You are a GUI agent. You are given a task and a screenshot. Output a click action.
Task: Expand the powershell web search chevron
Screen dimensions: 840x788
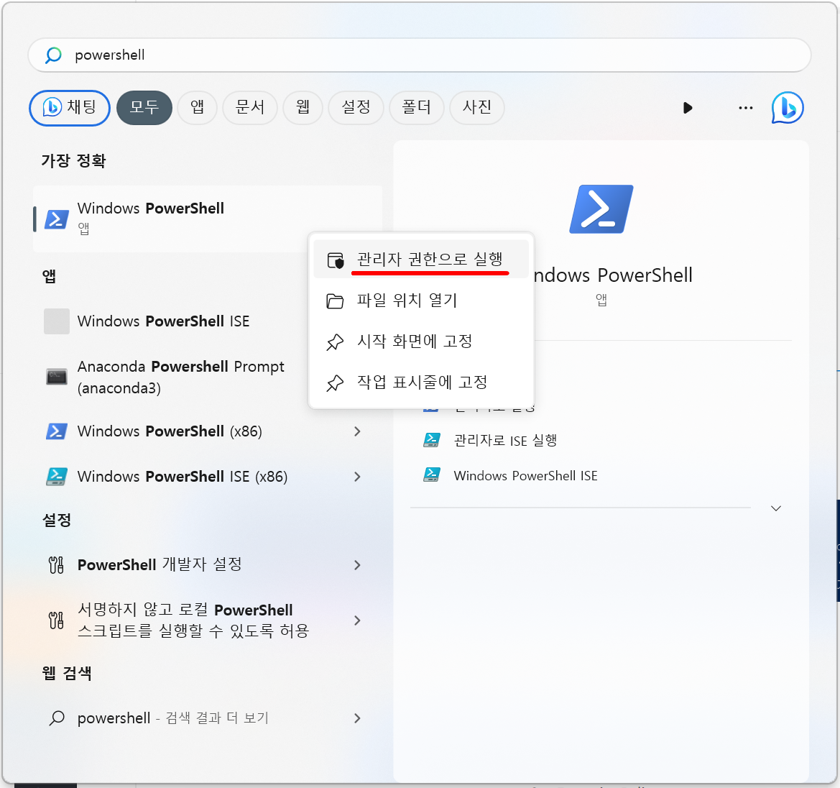pyautogui.click(x=357, y=718)
